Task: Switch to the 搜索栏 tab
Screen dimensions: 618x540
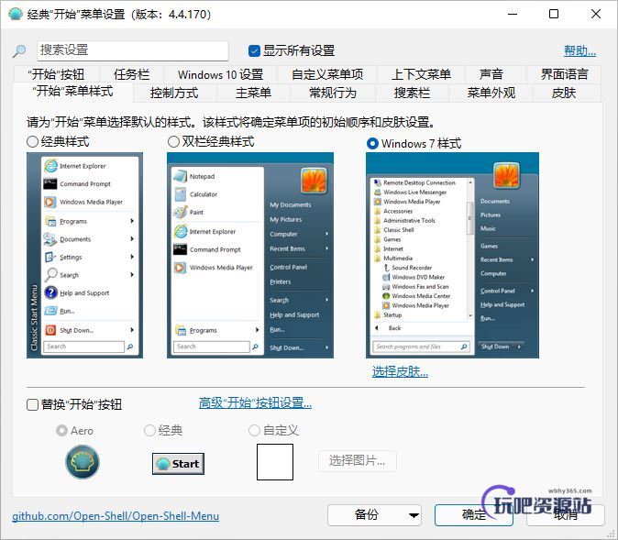Action: 412,93
